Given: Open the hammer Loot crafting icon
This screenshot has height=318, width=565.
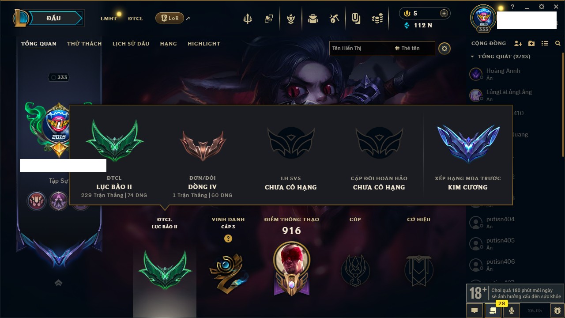Looking at the screenshot, I should click(334, 19).
